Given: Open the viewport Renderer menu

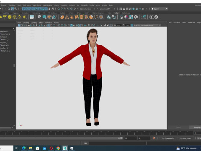Looking at the screenshot, I should pyautogui.click(x=49, y=23).
